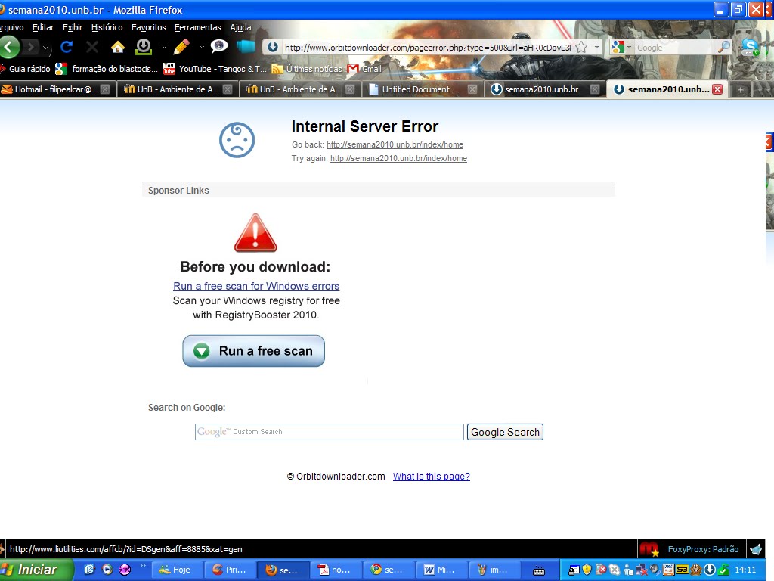
Task: Open the Chrome se... taskbar window
Action: tap(389, 570)
